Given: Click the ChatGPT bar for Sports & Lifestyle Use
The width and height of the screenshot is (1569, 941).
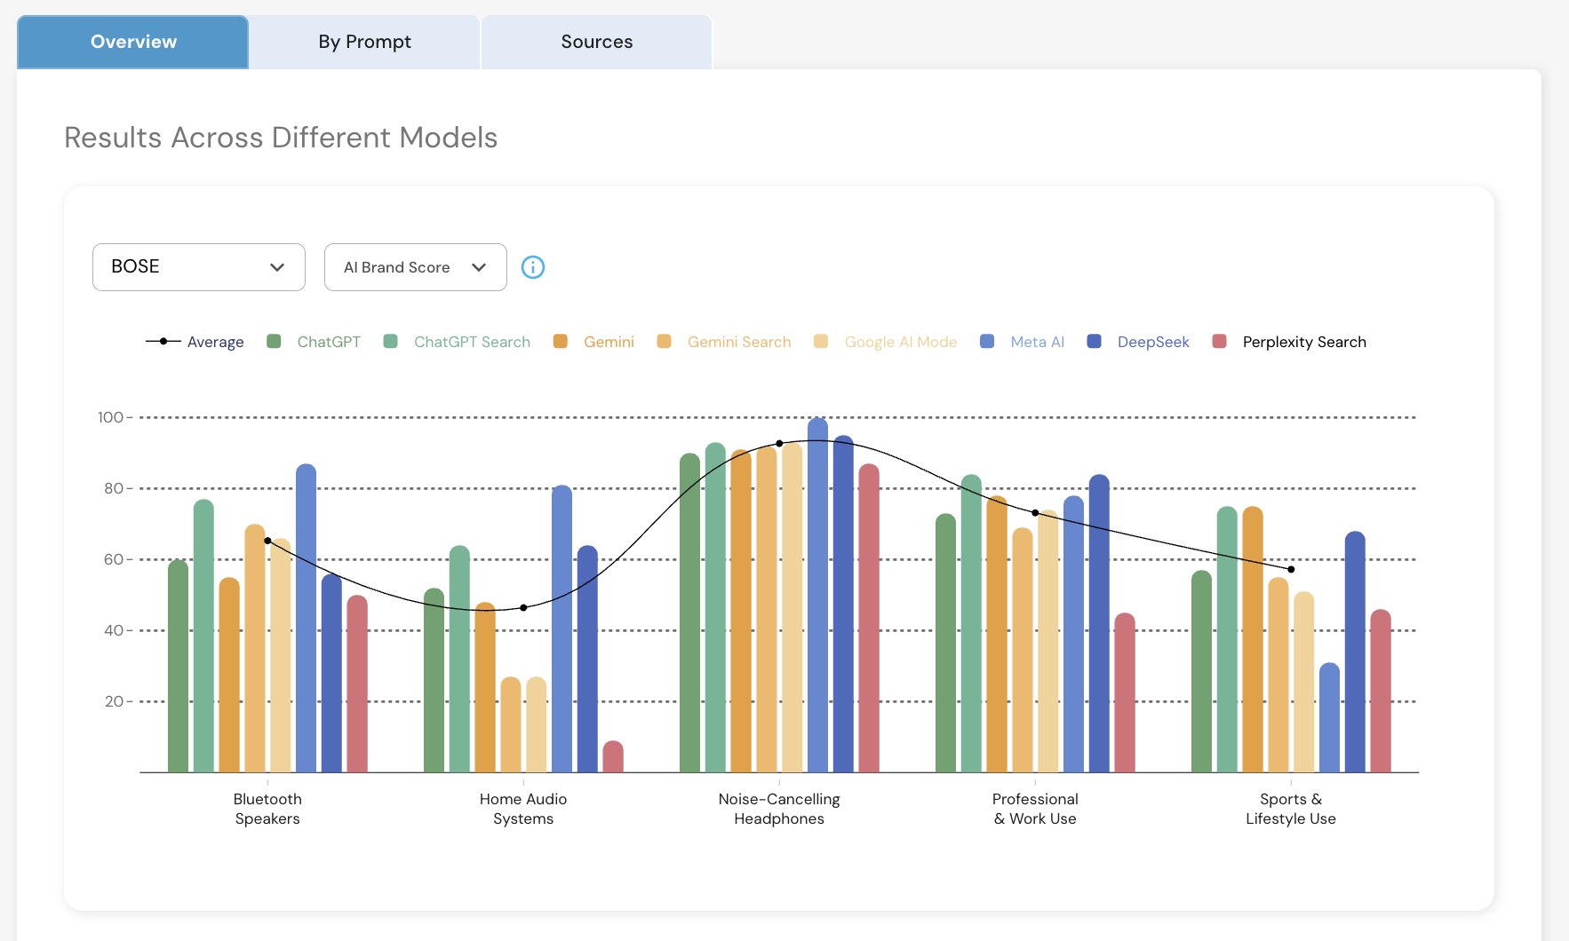Looking at the screenshot, I should click(x=1201, y=671).
